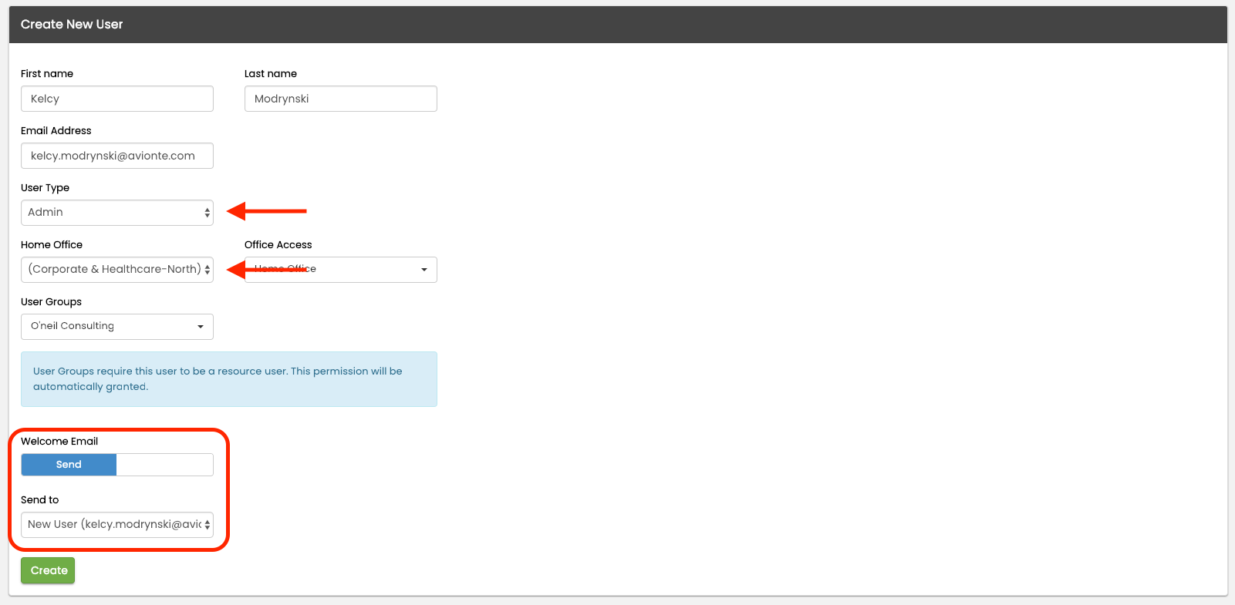Click the First name field containing Kelcy
Screen dimensions: 1235x605
click(116, 99)
